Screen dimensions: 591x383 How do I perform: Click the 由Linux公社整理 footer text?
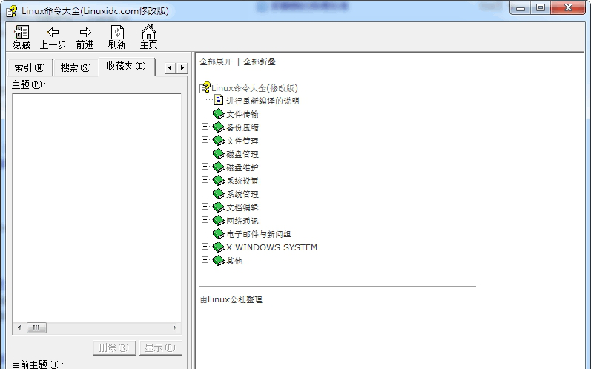pos(231,299)
